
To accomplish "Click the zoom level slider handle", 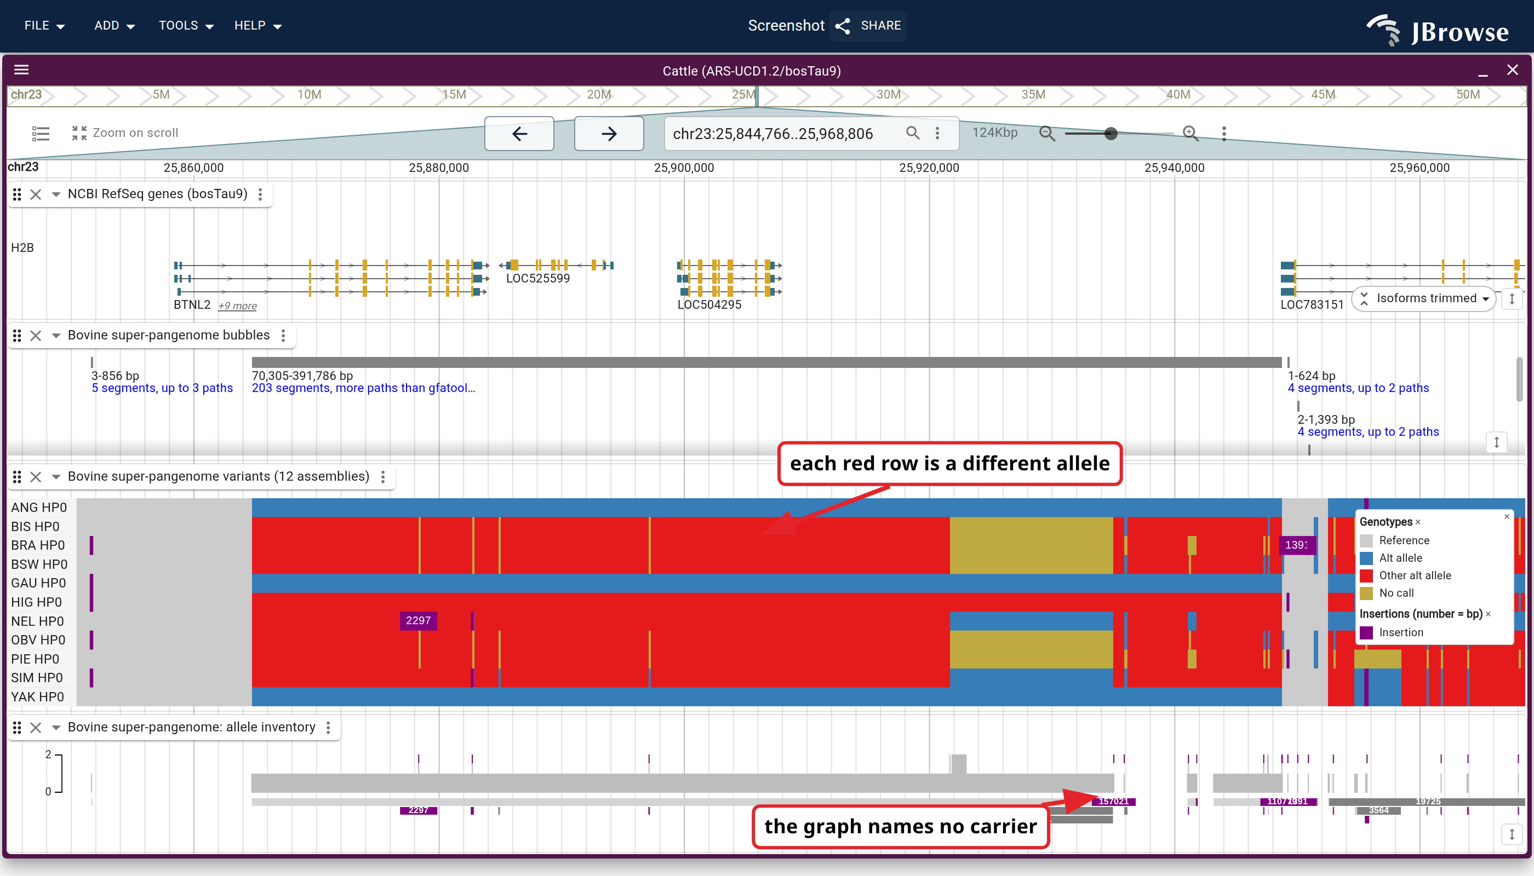I will tap(1111, 134).
